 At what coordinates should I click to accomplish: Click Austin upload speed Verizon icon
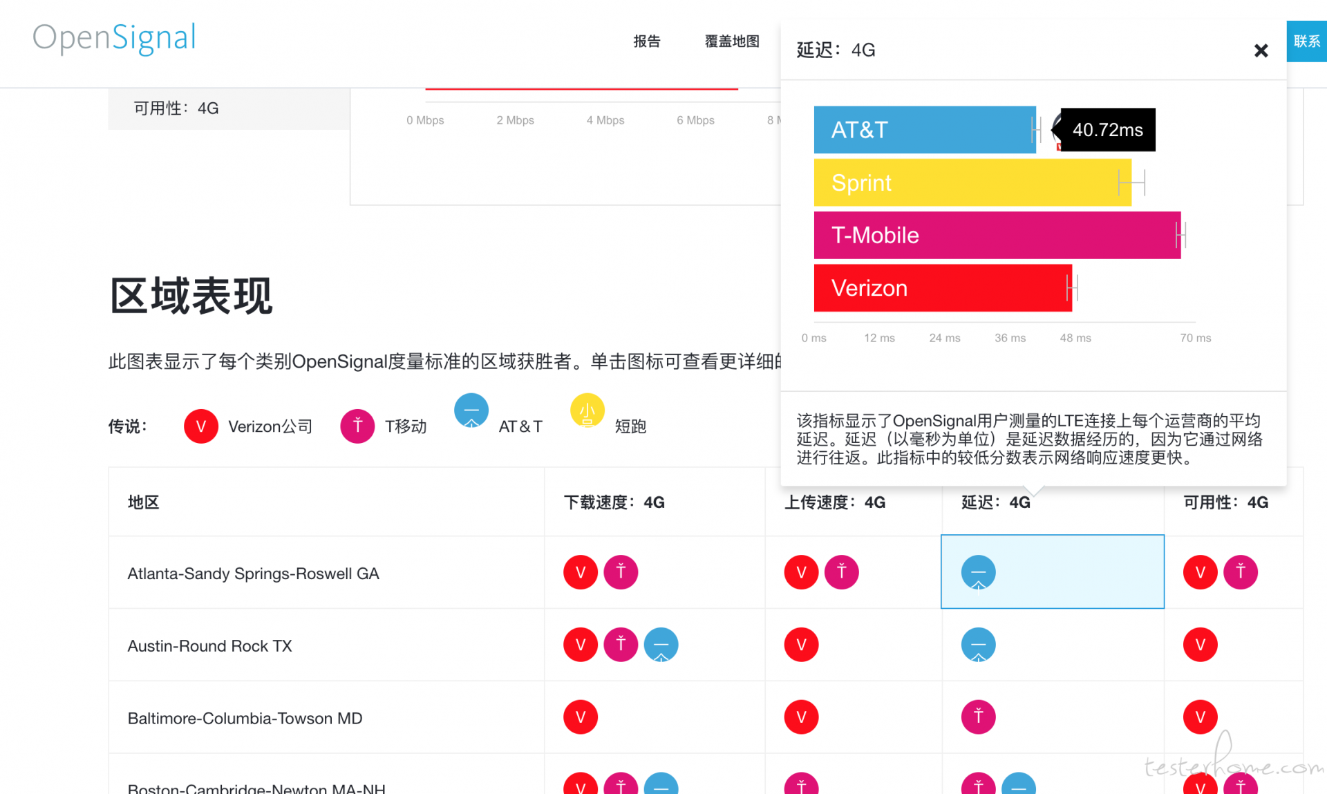(802, 645)
